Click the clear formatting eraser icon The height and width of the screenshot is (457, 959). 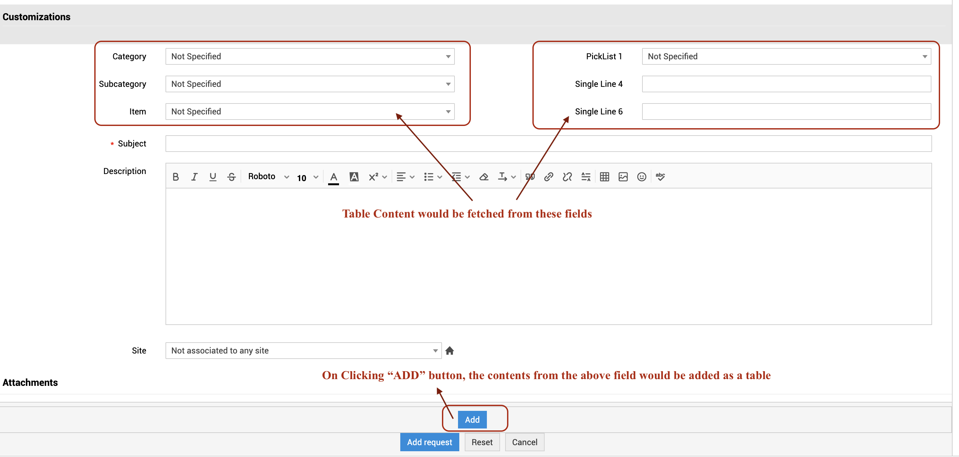point(484,177)
